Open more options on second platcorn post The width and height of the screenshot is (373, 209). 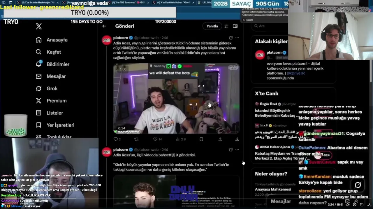[x=237, y=150]
